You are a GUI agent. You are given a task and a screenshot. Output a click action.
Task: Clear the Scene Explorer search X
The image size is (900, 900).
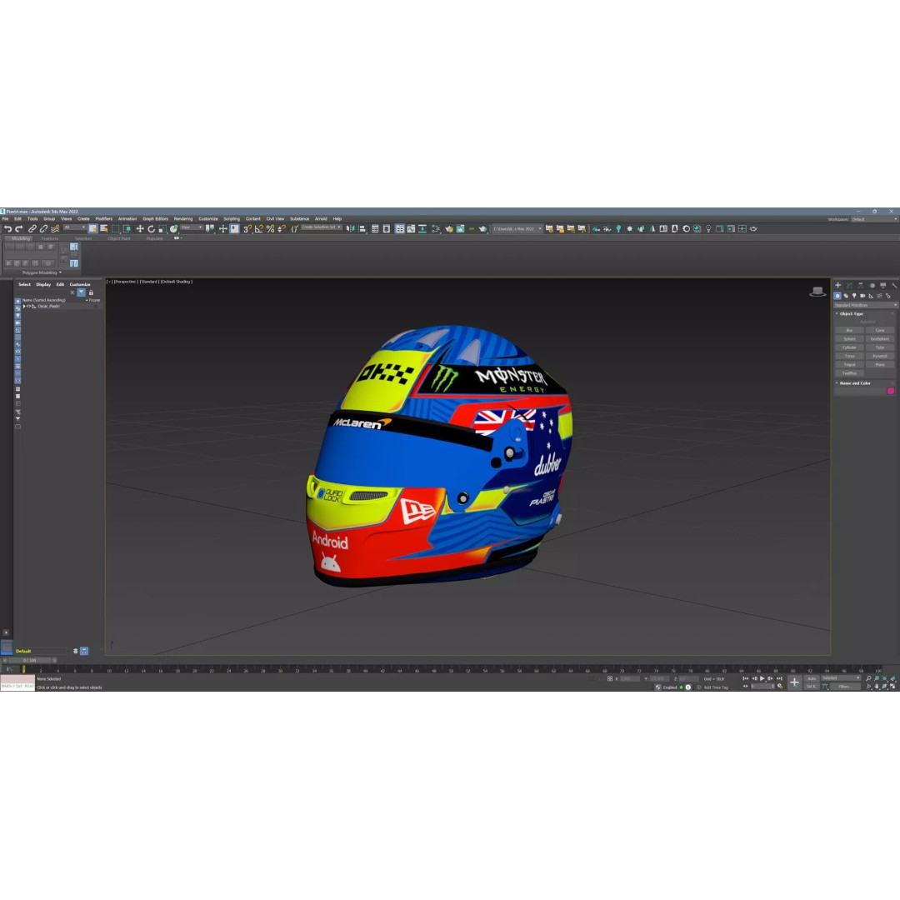pos(72,292)
